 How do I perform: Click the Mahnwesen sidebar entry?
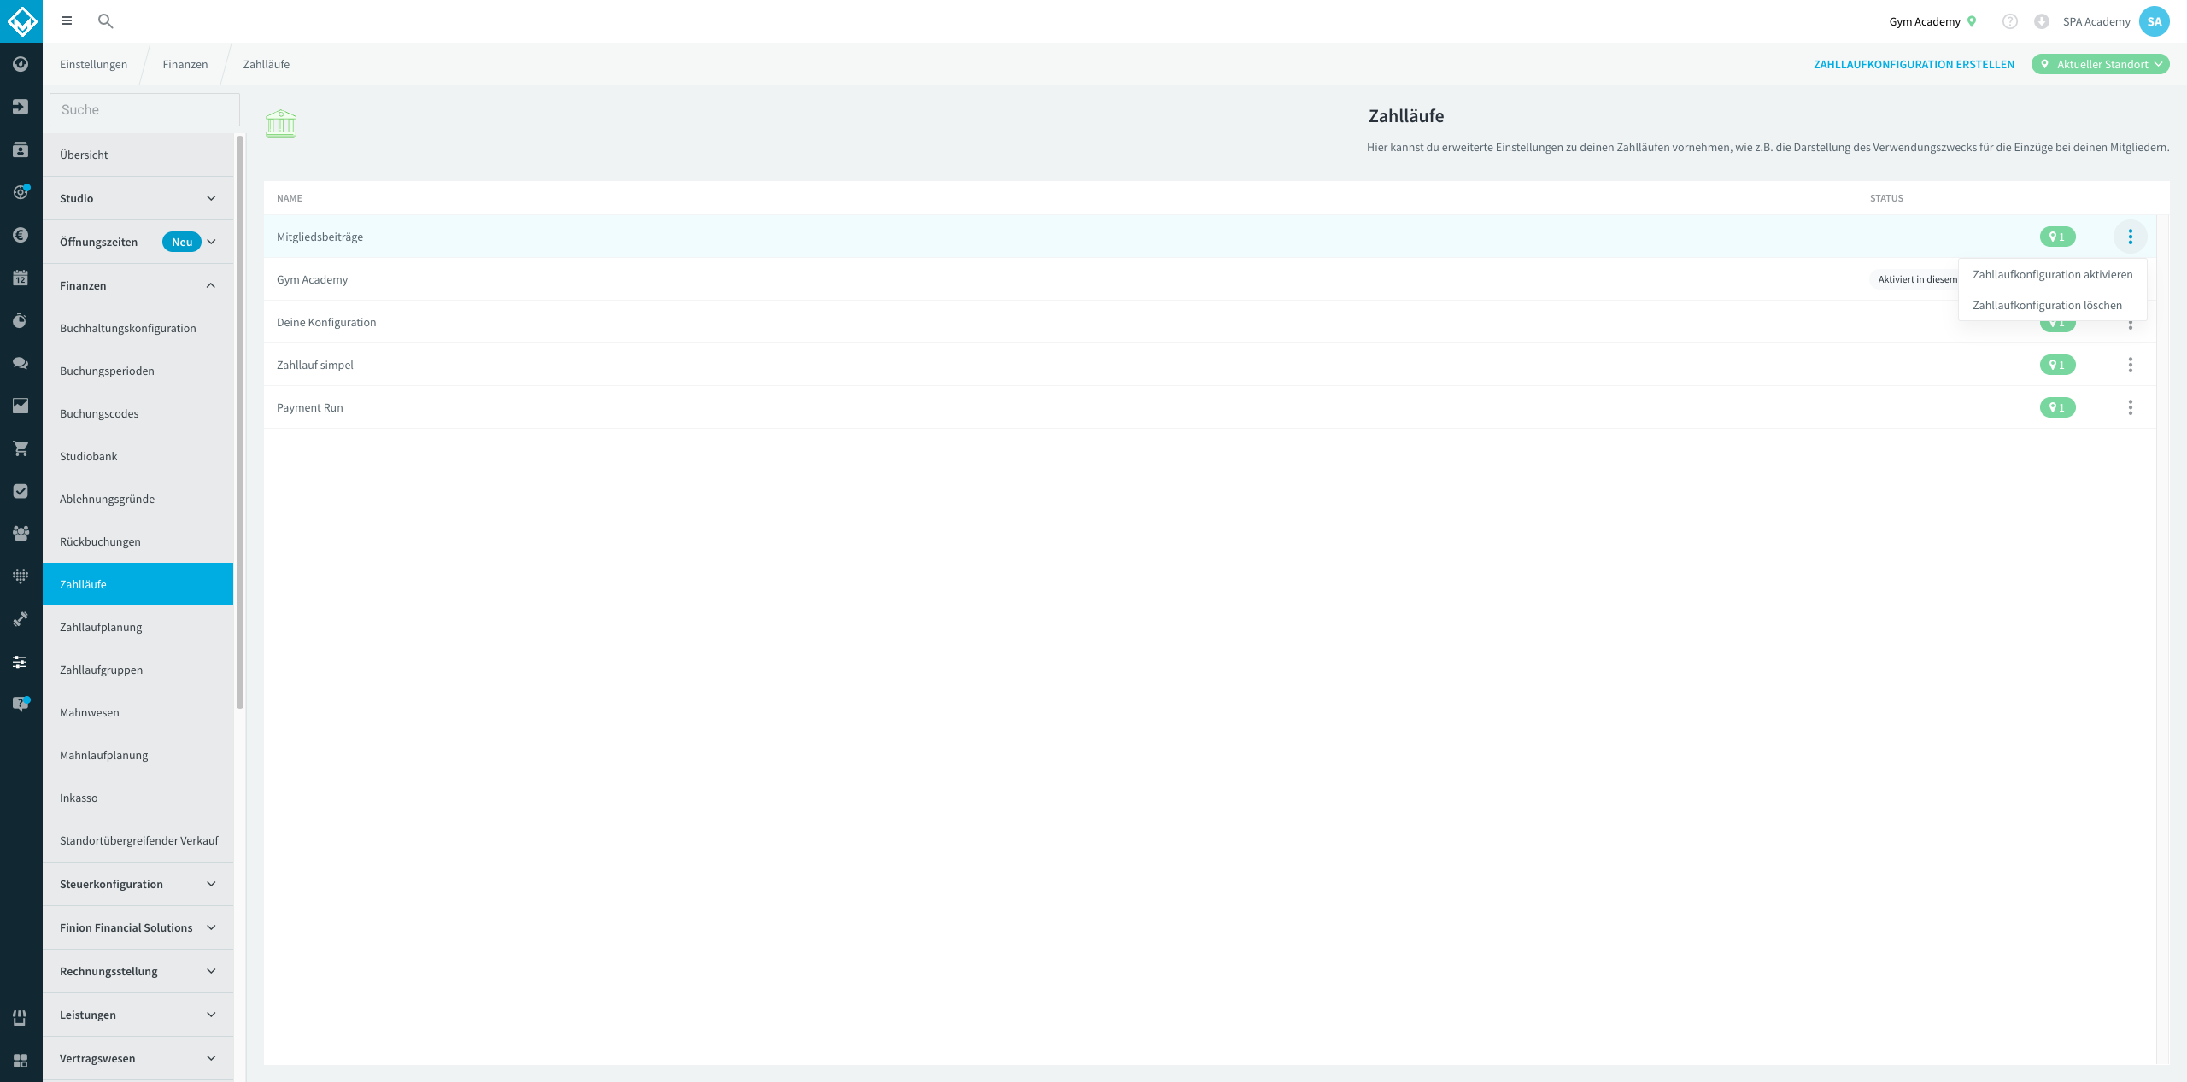138,712
